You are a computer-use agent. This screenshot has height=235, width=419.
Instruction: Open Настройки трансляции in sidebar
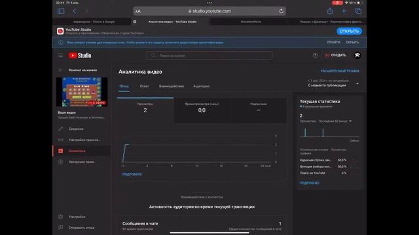click(82, 140)
